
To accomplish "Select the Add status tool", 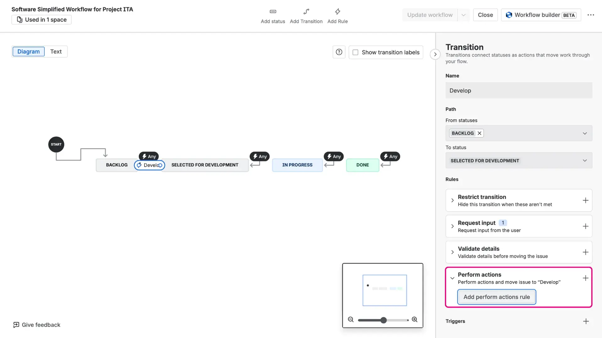I will click(272, 16).
